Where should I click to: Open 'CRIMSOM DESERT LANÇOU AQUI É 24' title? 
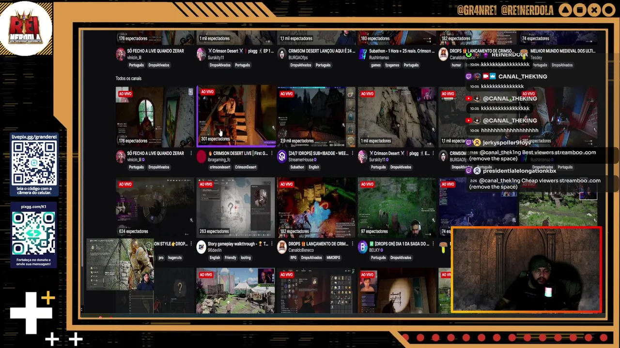tap(322, 51)
